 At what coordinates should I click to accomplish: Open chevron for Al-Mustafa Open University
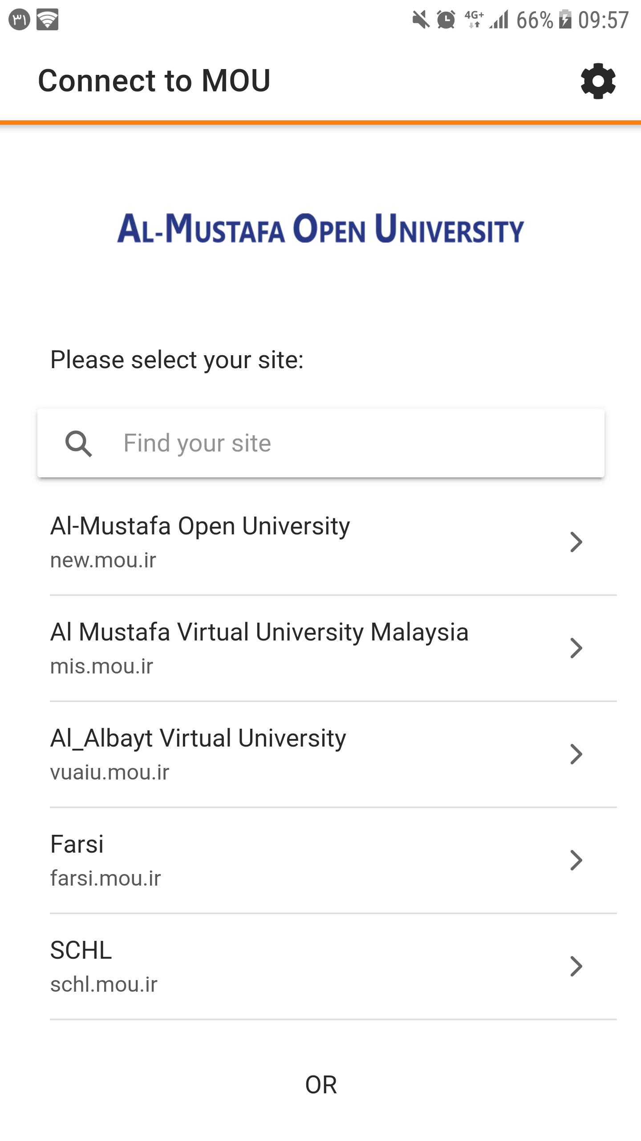(576, 542)
